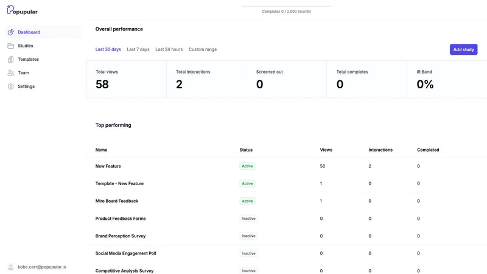The height and width of the screenshot is (274, 487).
Task: Click kobe.carr@popupular.io account email
Action: (42, 267)
